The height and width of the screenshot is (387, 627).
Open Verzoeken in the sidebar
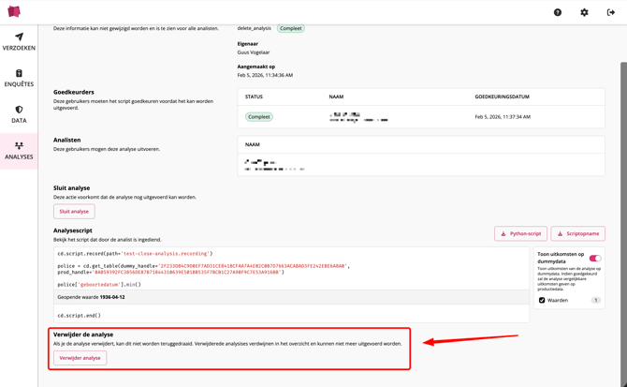pyautogui.click(x=19, y=41)
